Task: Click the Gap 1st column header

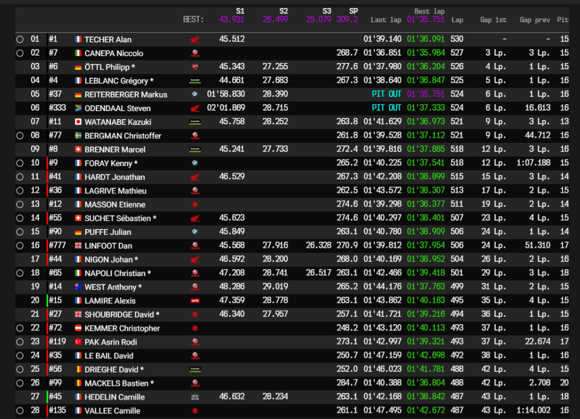Action: coord(493,20)
